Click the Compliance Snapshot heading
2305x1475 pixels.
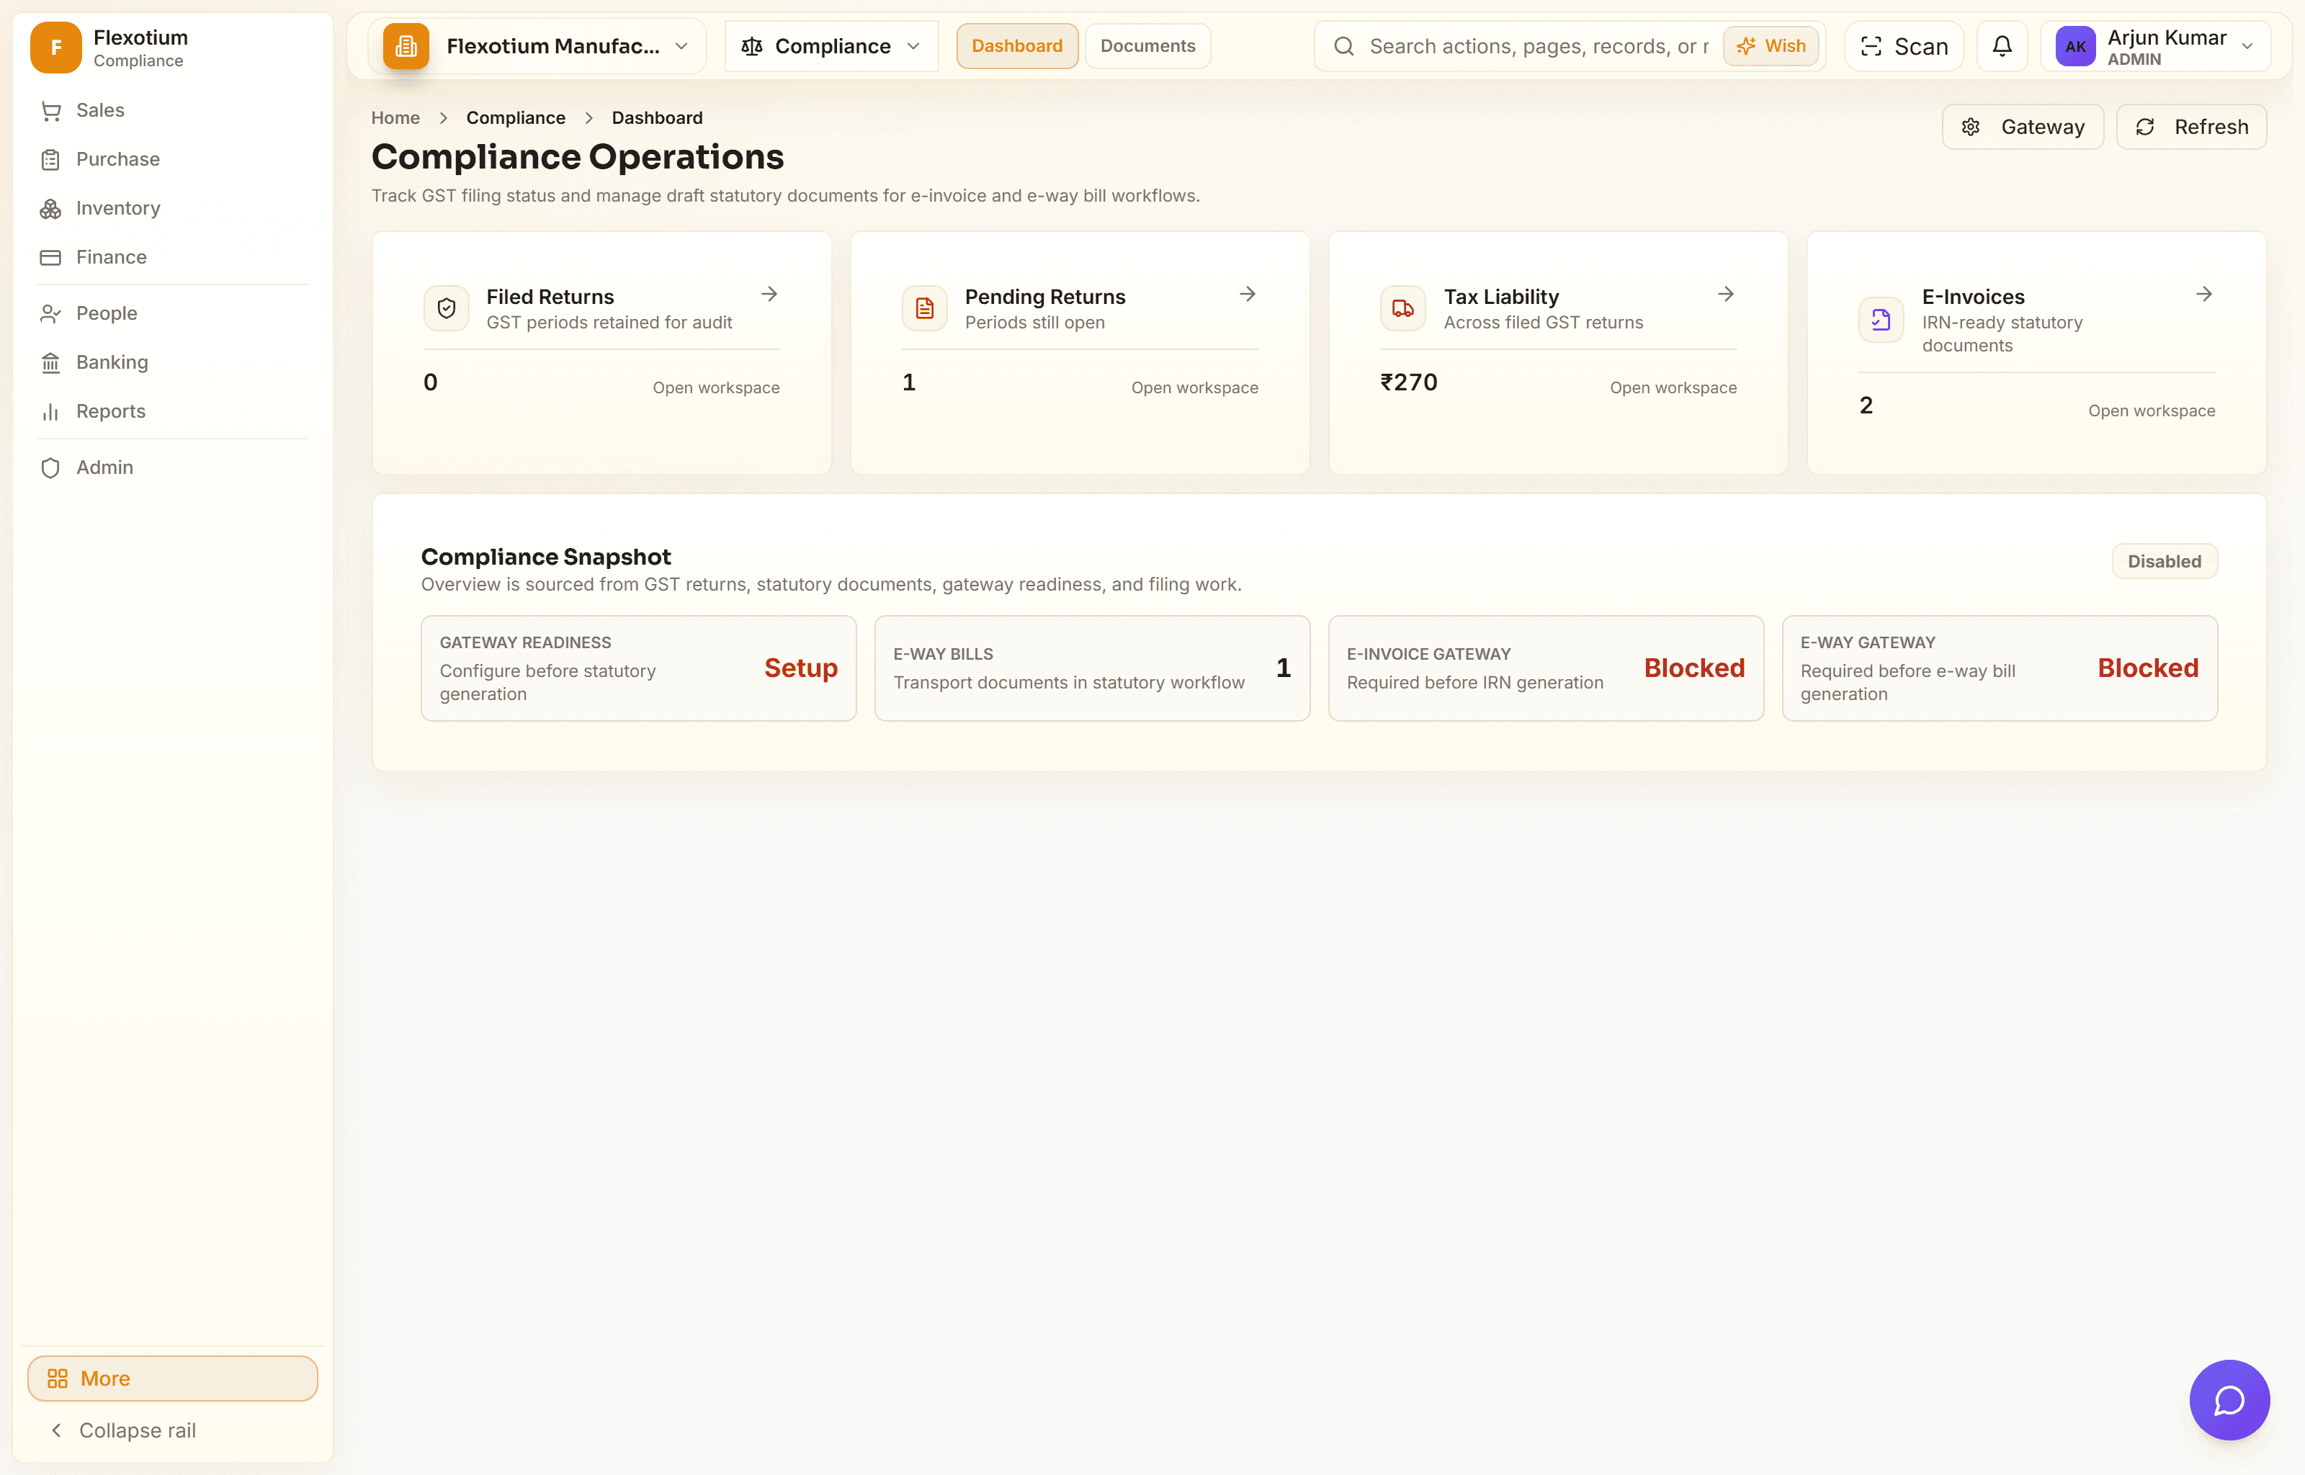point(546,557)
